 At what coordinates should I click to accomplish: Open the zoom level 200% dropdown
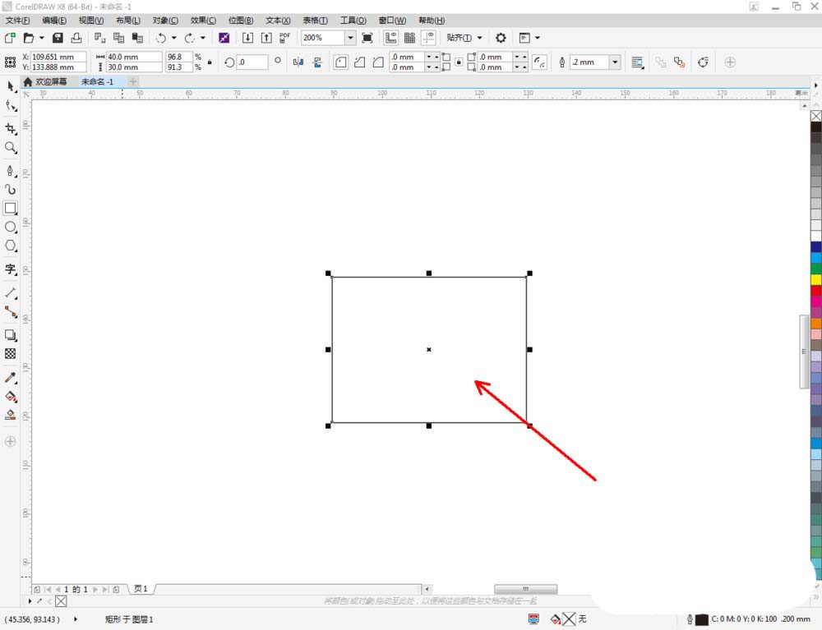tap(350, 38)
